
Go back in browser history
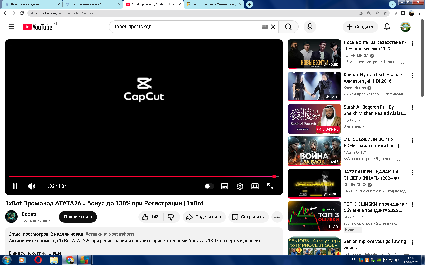click(x=6, y=13)
